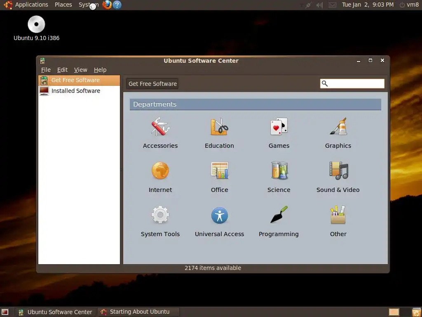
Task: Open the Places menu in top panel
Action: point(63,5)
